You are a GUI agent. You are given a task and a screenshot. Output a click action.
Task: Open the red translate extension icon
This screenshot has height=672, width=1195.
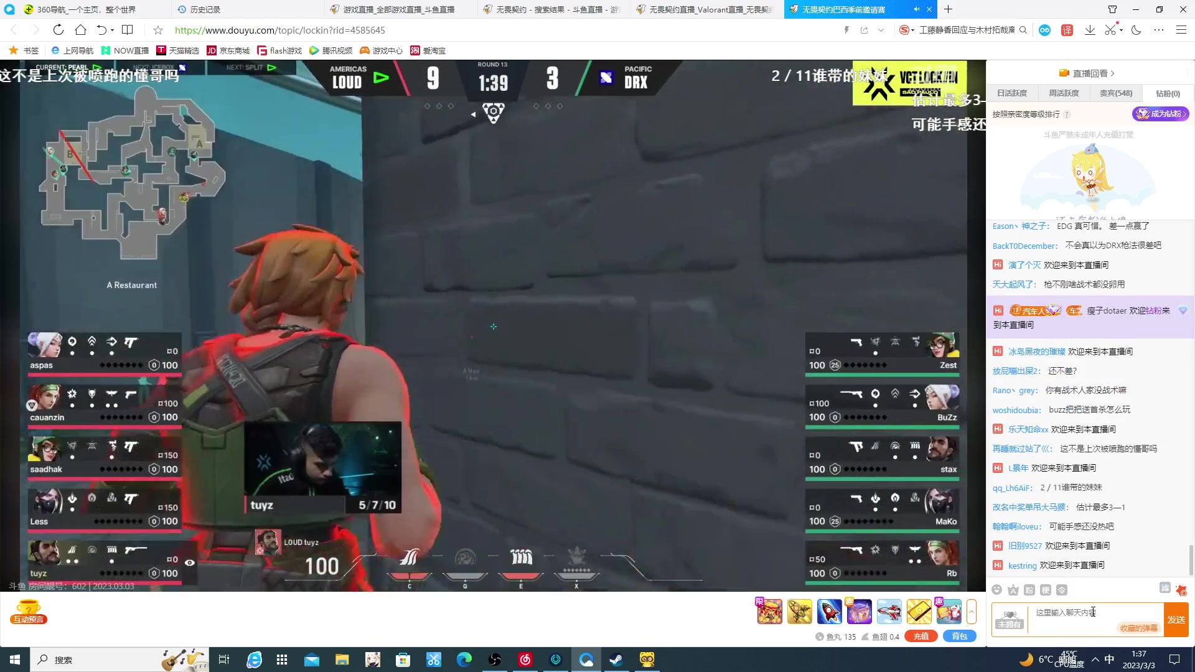pyautogui.click(x=1067, y=30)
